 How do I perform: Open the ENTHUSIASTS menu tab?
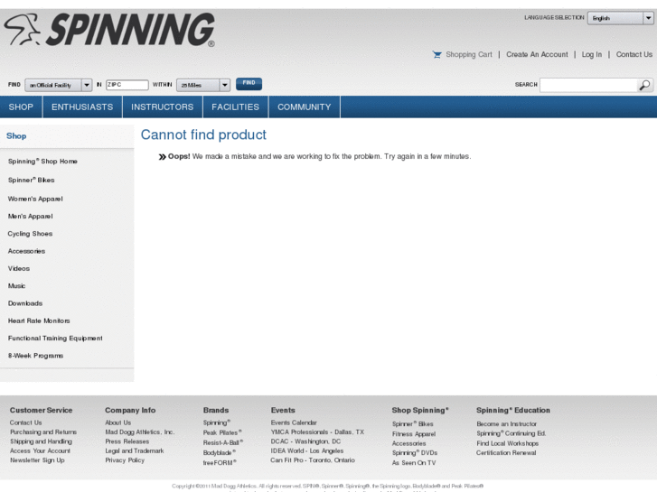pos(82,107)
